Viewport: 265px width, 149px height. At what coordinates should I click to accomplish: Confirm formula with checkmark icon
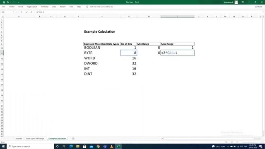[26, 12]
